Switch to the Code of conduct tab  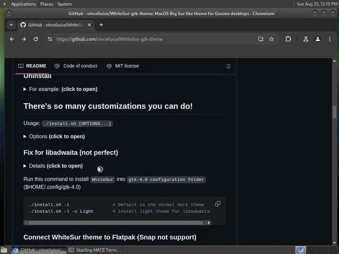(x=76, y=66)
